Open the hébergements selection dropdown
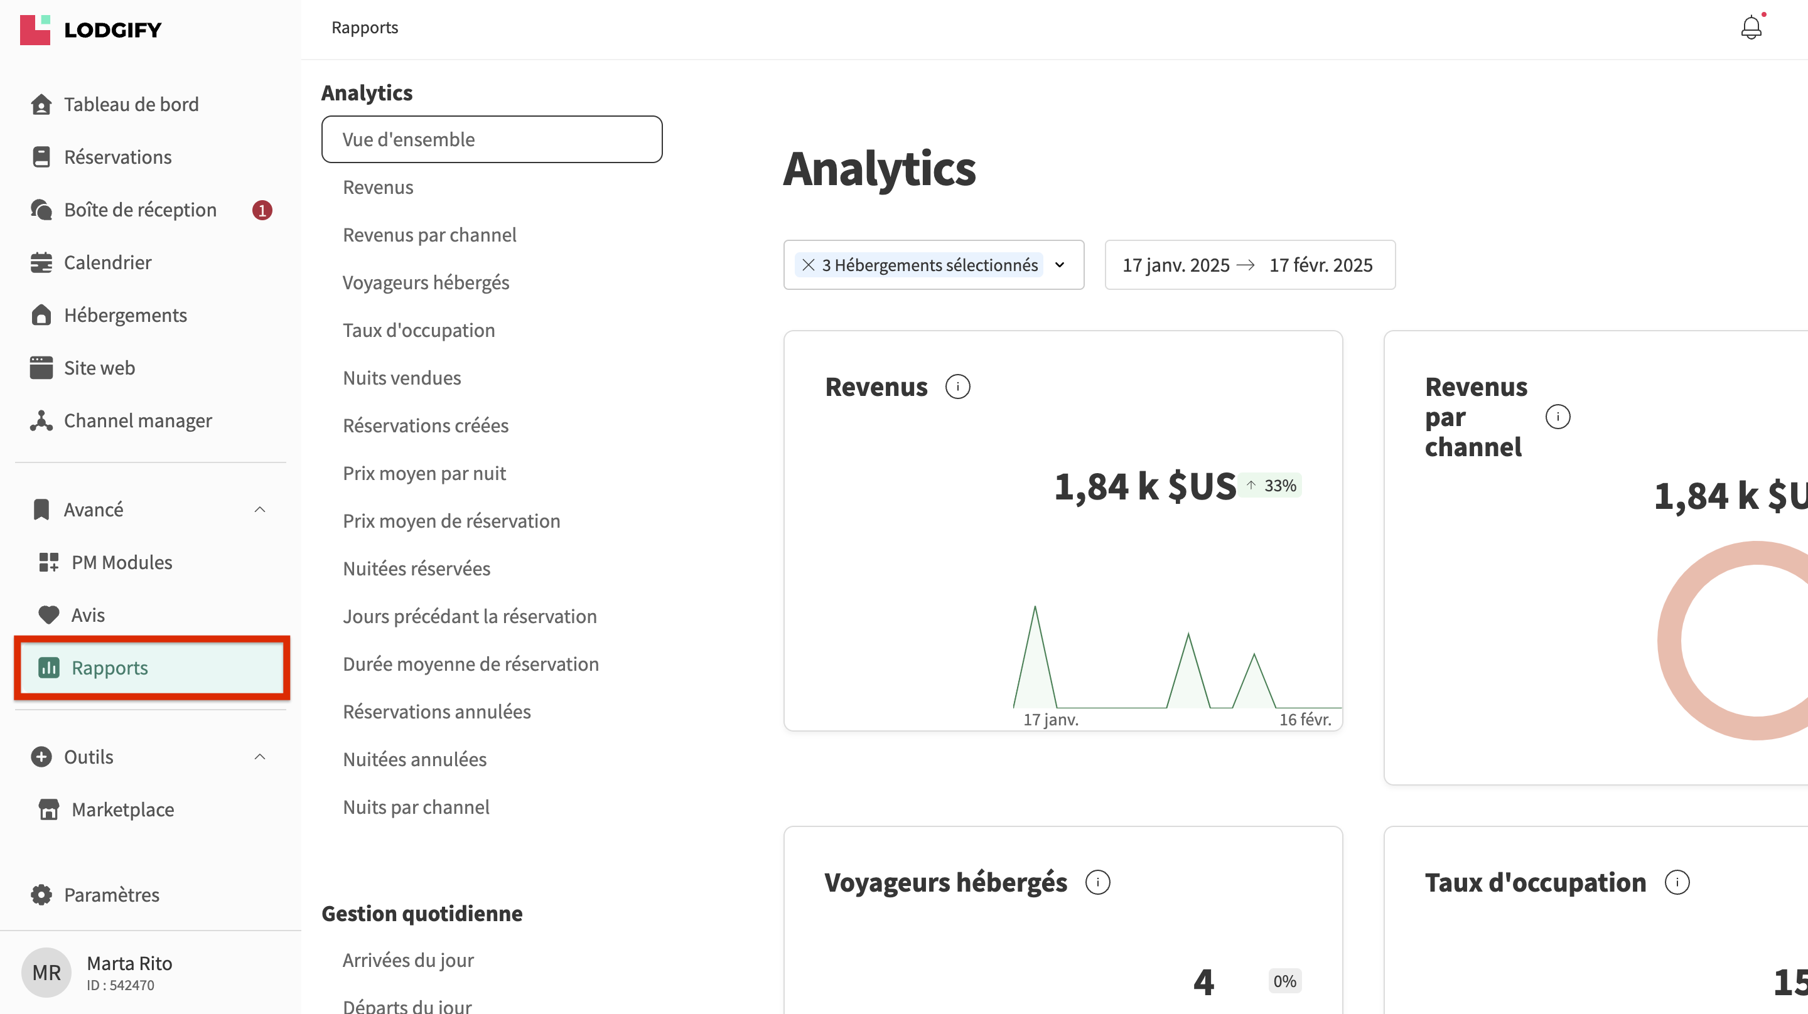 [x=1060, y=265]
